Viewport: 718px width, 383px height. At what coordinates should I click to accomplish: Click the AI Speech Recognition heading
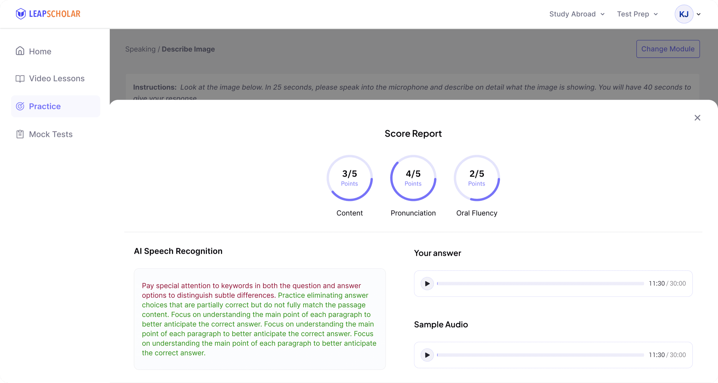pos(178,251)
